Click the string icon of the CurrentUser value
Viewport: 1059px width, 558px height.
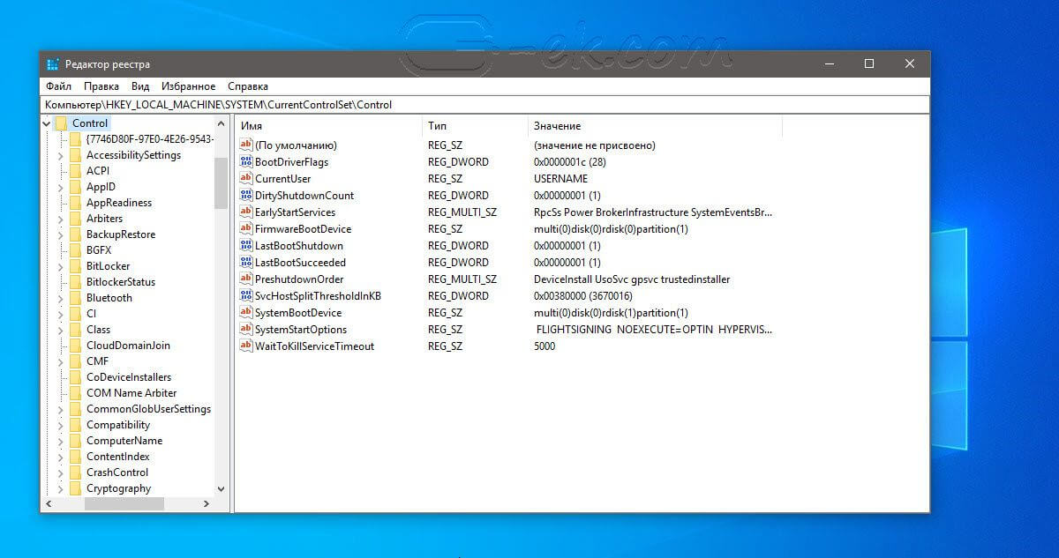tap(246, 179)
